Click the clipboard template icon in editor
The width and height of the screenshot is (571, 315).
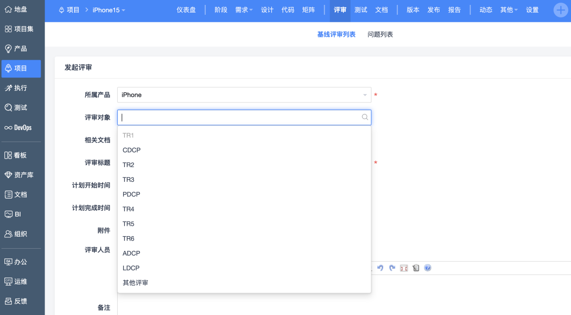coord(416,268)
